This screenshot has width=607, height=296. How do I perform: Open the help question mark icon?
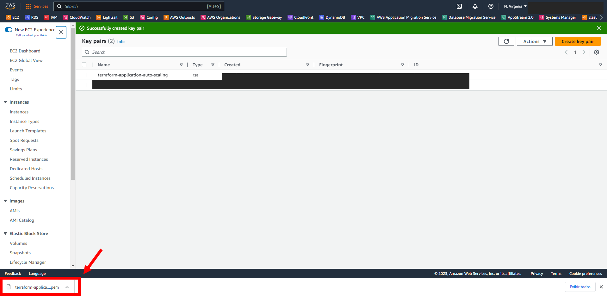tap(491, 6)
